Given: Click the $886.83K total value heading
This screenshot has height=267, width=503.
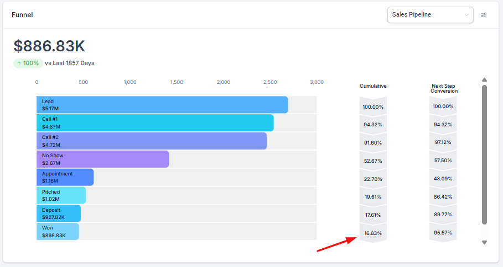Looking at the screenshot, I should pyautogui.click(x=49, y=46).
